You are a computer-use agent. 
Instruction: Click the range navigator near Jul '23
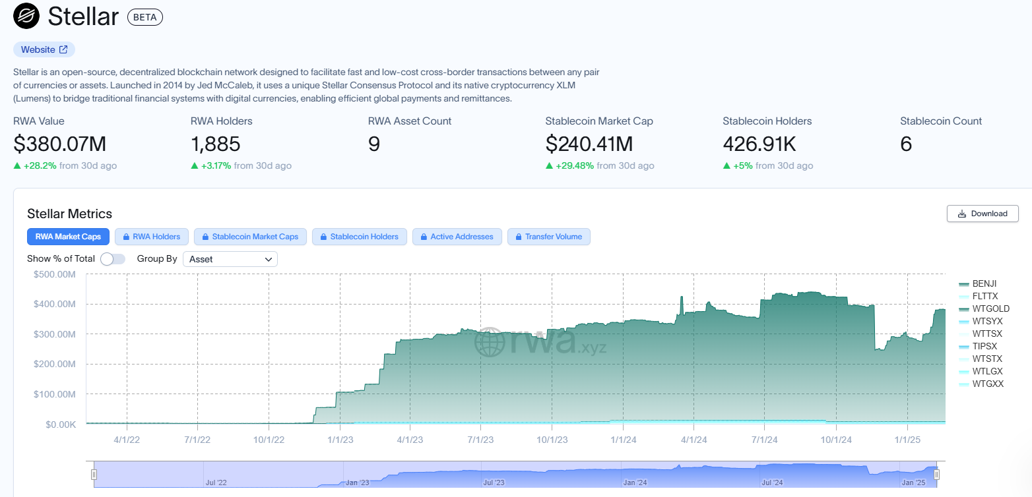(x=494, y=482)
